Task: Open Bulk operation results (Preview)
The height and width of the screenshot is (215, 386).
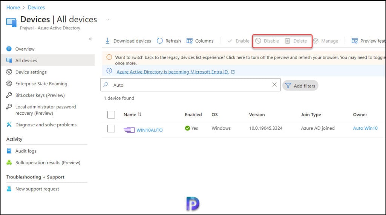Action: [x=48, y=163]
